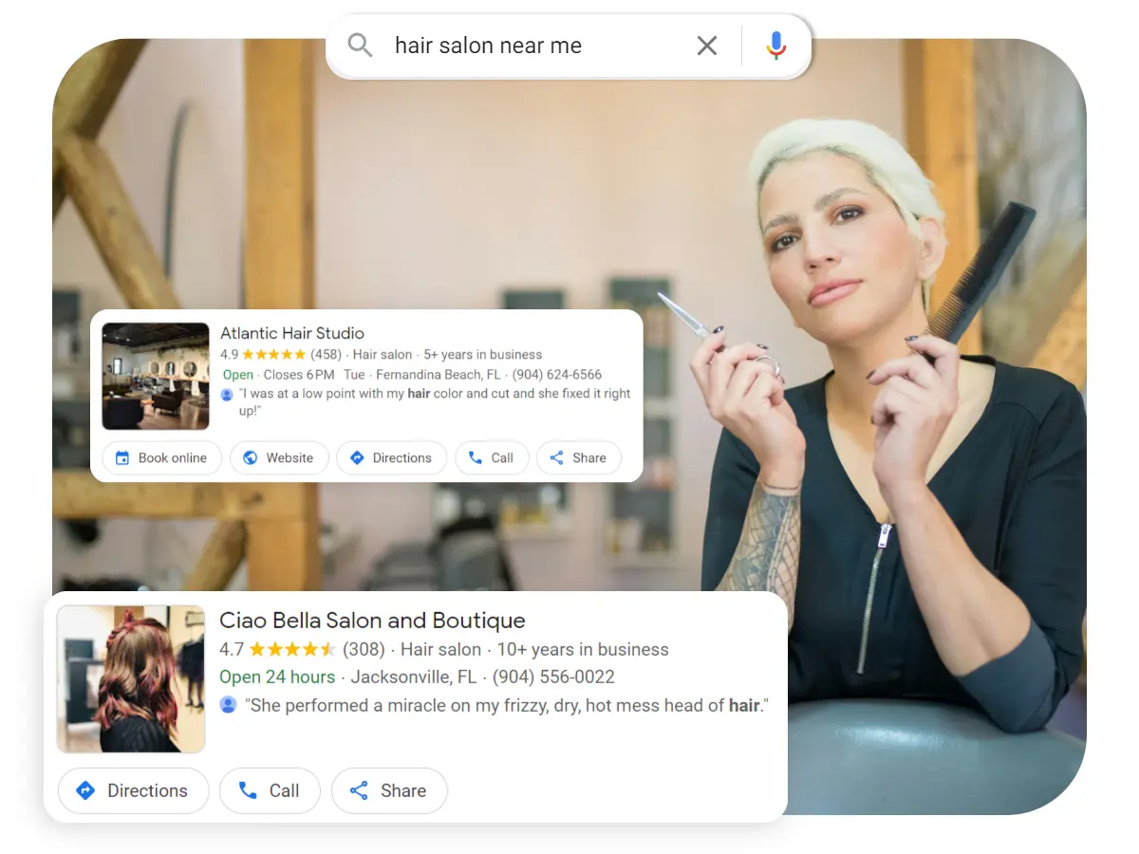Get Directions to Ciao Bella Salon
1139x854 pixels.
[x=133, y=790]
